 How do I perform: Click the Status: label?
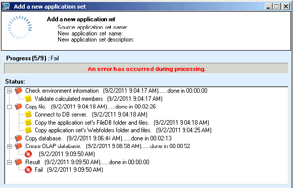coord(15,82)
